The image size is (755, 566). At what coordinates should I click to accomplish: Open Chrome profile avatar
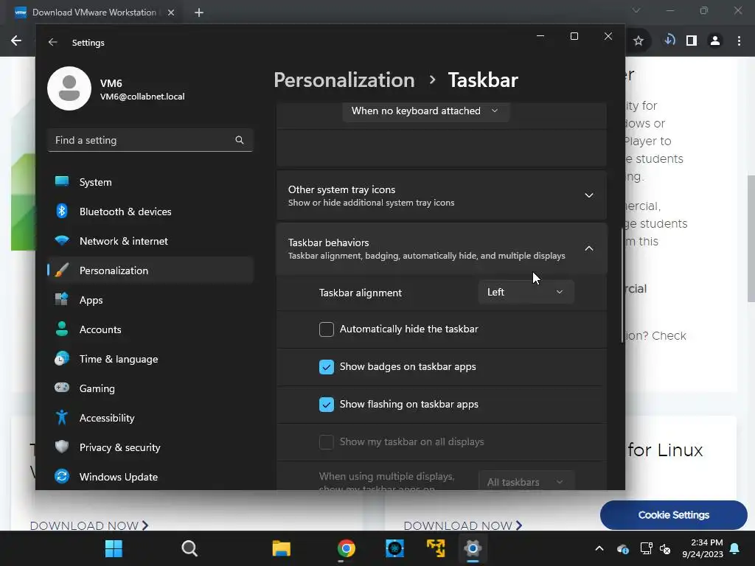click(x=715, y=41)
